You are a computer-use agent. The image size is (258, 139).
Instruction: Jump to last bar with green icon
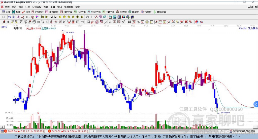pyautogui.click(x=47, y=17)
